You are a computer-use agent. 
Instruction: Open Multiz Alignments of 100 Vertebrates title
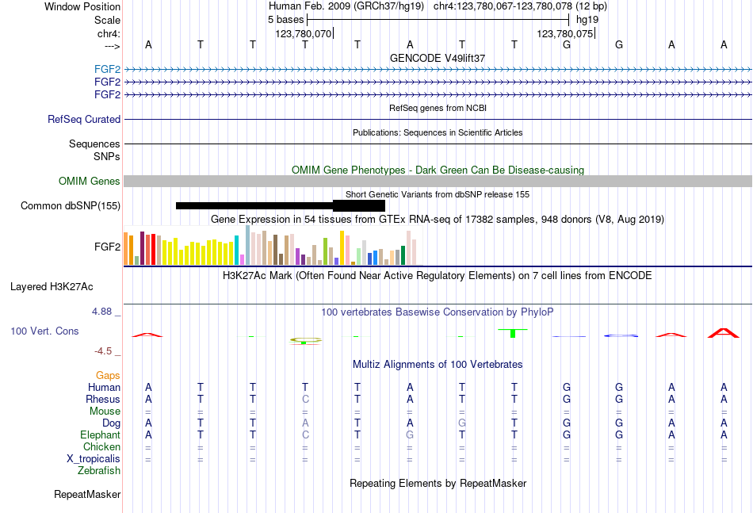pos(438,365)
